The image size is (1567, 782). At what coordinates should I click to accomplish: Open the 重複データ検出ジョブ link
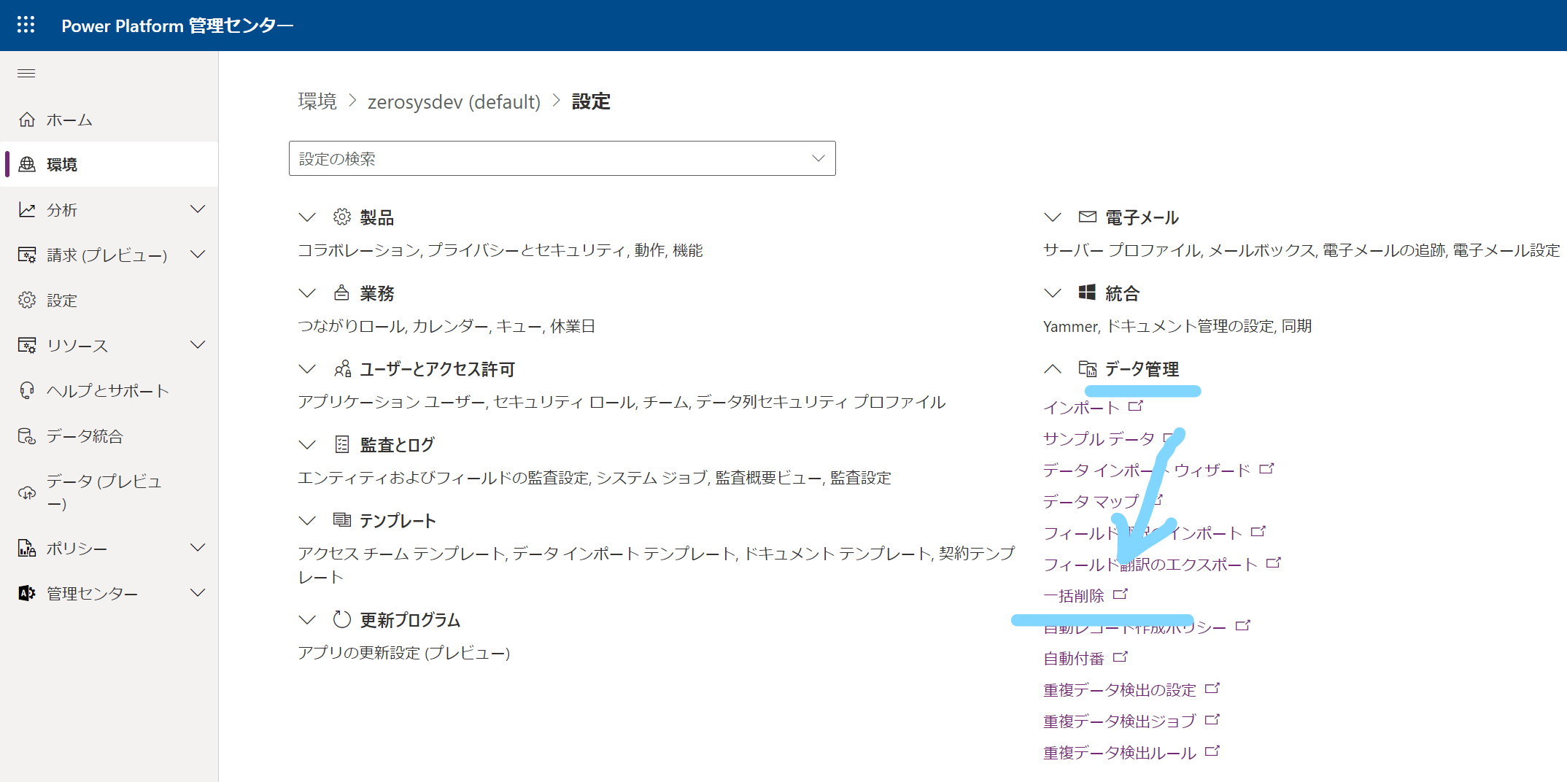click(1120, 721)
